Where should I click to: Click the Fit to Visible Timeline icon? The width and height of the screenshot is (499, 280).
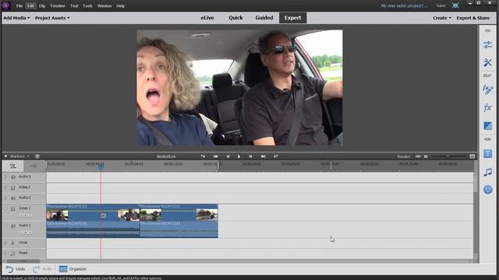pyautogui.click(x=418, y=156)
